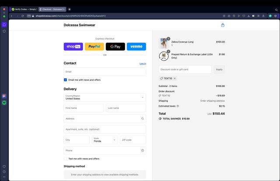Image resolution: width=280 pixels, height=181 pixels.
Task: Open the sidebar three-dots menu
Action: tap(4, 177)
